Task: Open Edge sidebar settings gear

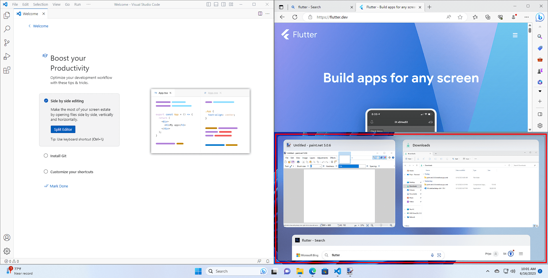Action: [x=540, y=126]
